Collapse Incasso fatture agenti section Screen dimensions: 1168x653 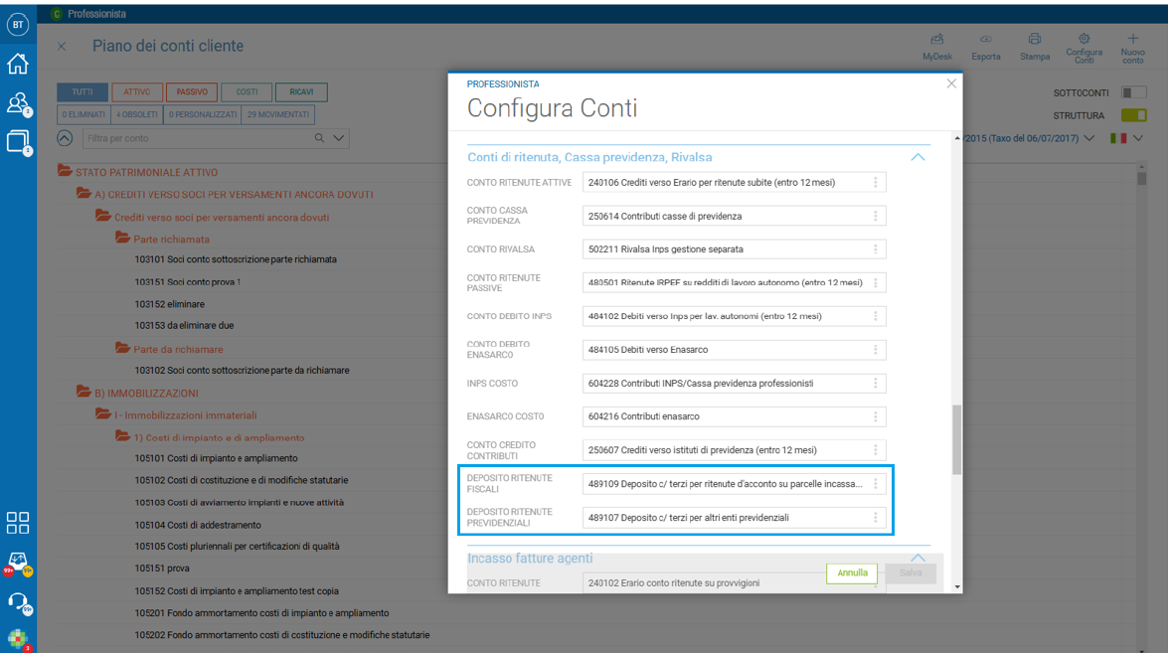(x=918, y=558)
